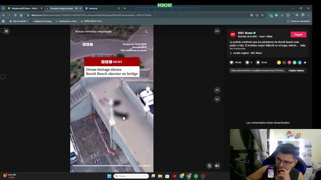Image resolution: width=321 pixels, height=180 pixels.
Task: Open the tab search dropdown arrow
Action: 3,8
